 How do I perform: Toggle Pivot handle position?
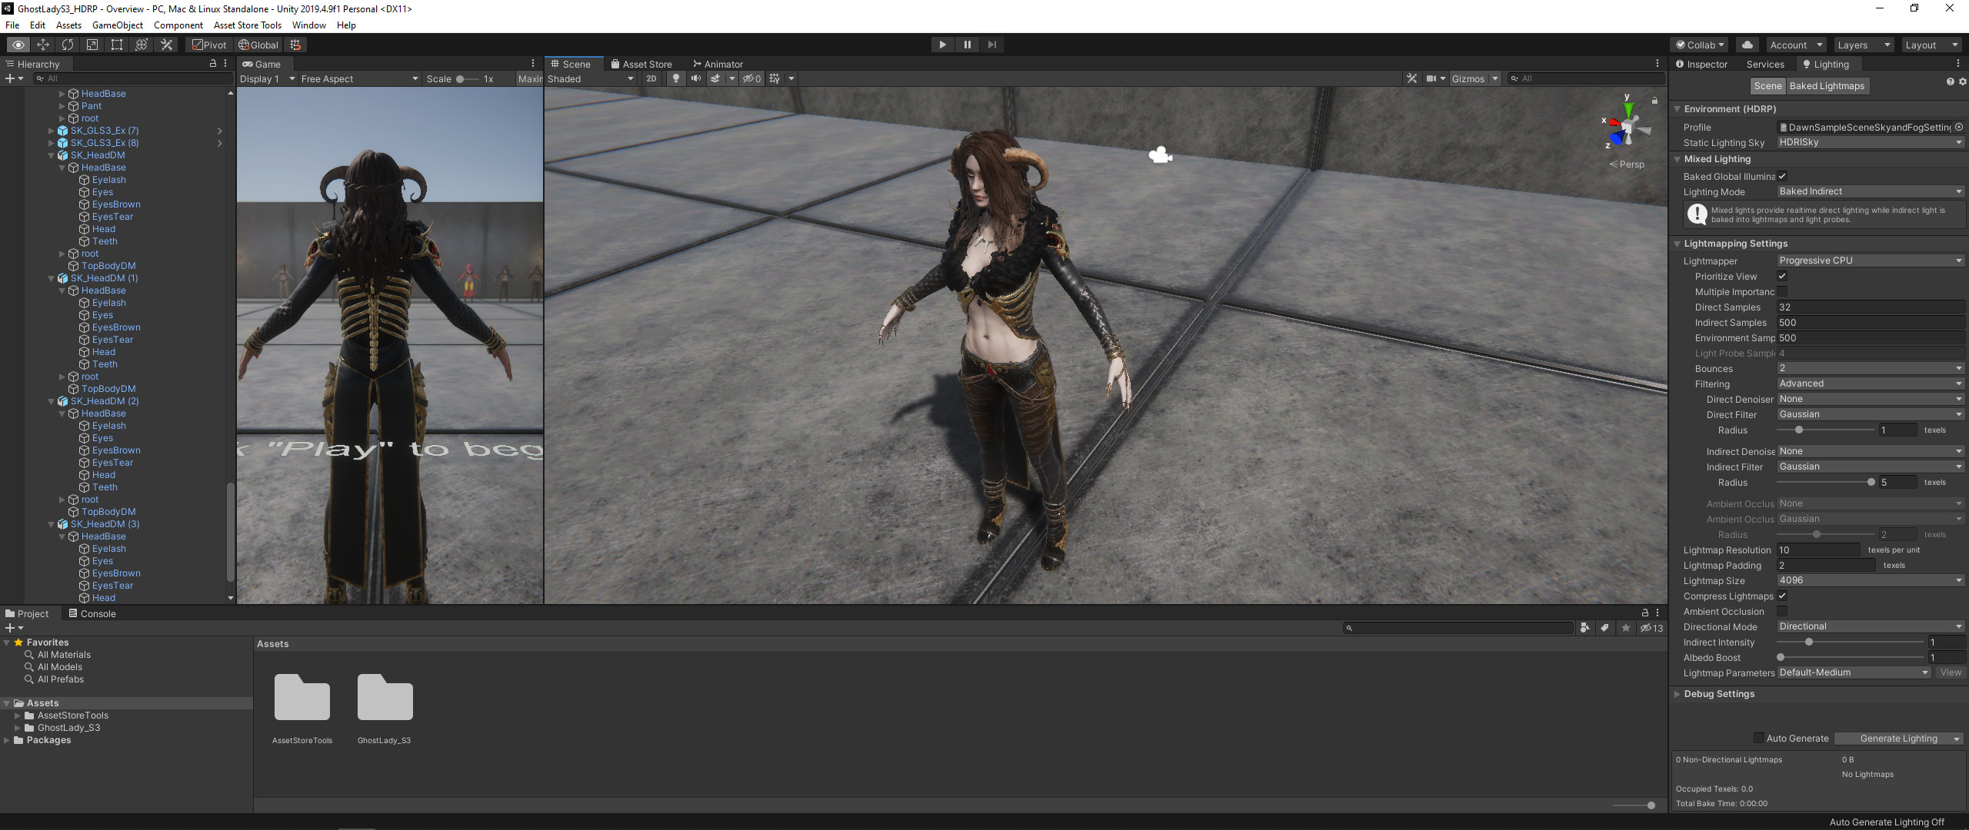[209, 45]
